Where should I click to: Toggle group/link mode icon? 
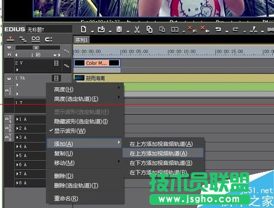[x=48, y=39]
